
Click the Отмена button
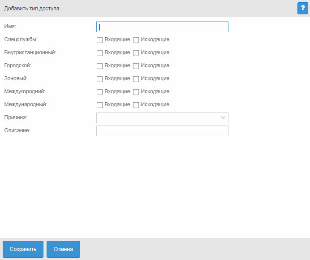pos(63,249)
